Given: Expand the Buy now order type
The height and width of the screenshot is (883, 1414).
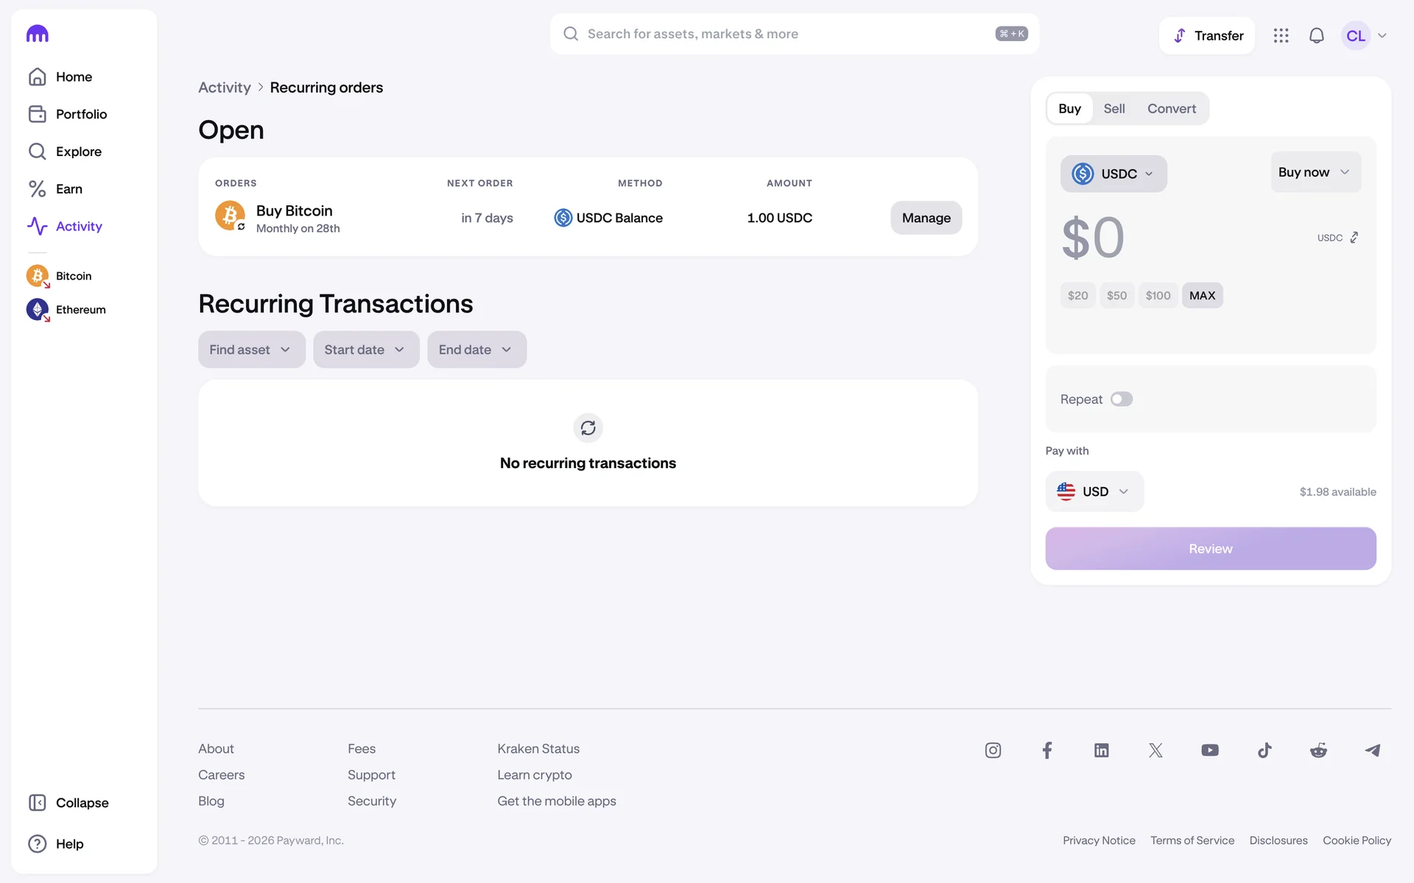Looking at the screenshot, I should pyautogui.click(x=1315, y=172).
